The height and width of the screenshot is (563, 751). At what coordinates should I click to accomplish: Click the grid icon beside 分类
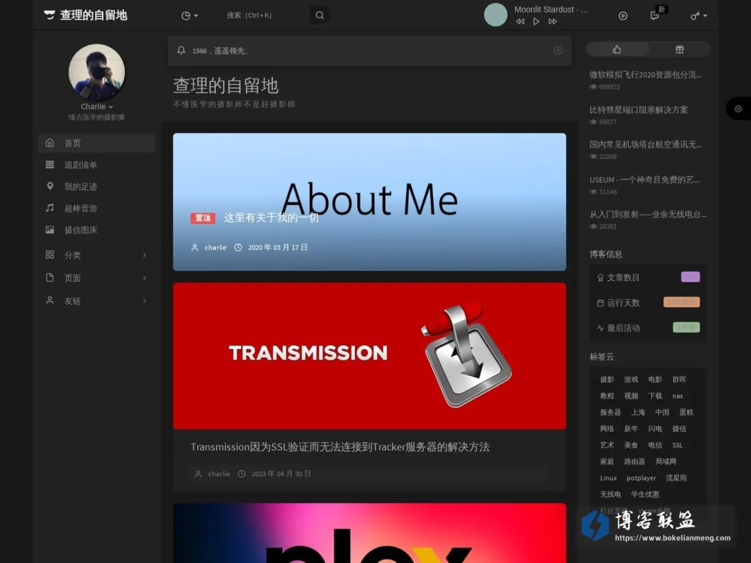pos(50,255)
